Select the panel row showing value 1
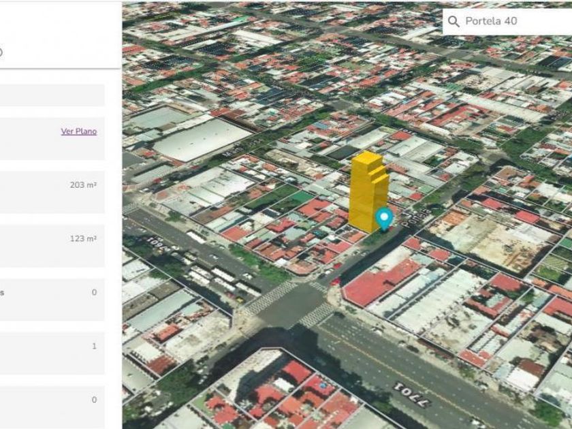This screenshot has width=572, height=429. coord(52,353)
